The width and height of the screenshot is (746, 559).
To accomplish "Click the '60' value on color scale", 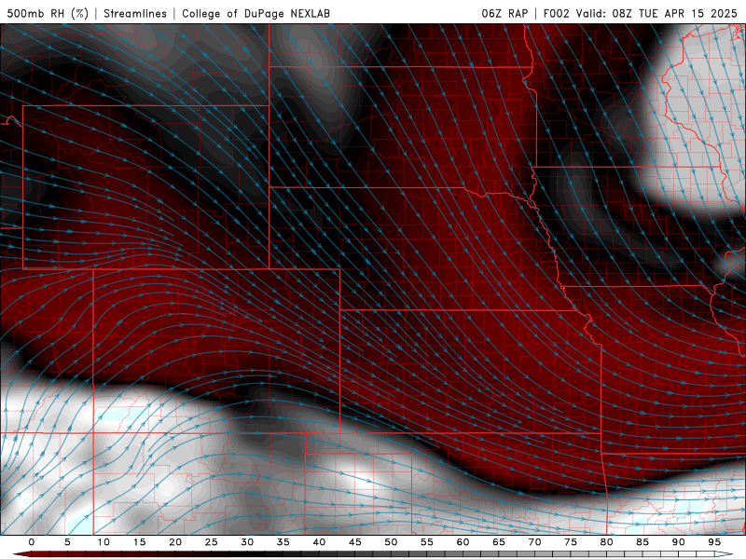I will 463,542.
